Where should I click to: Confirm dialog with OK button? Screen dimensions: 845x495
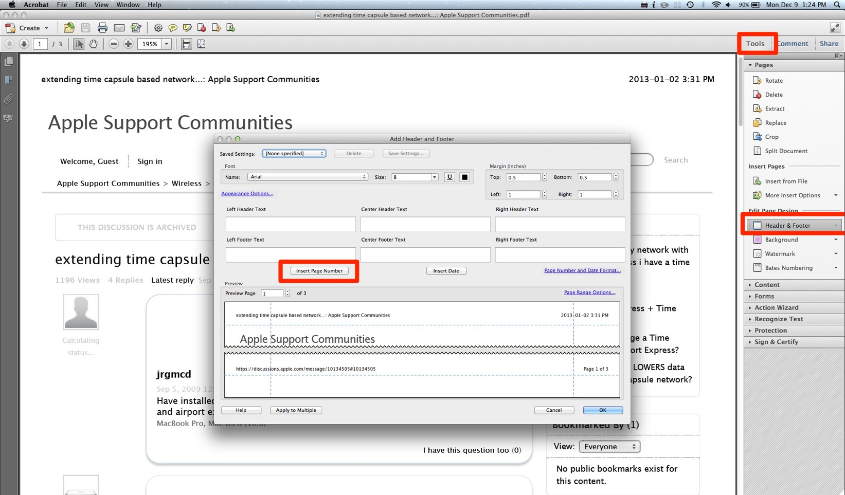(x=603, y=410)
